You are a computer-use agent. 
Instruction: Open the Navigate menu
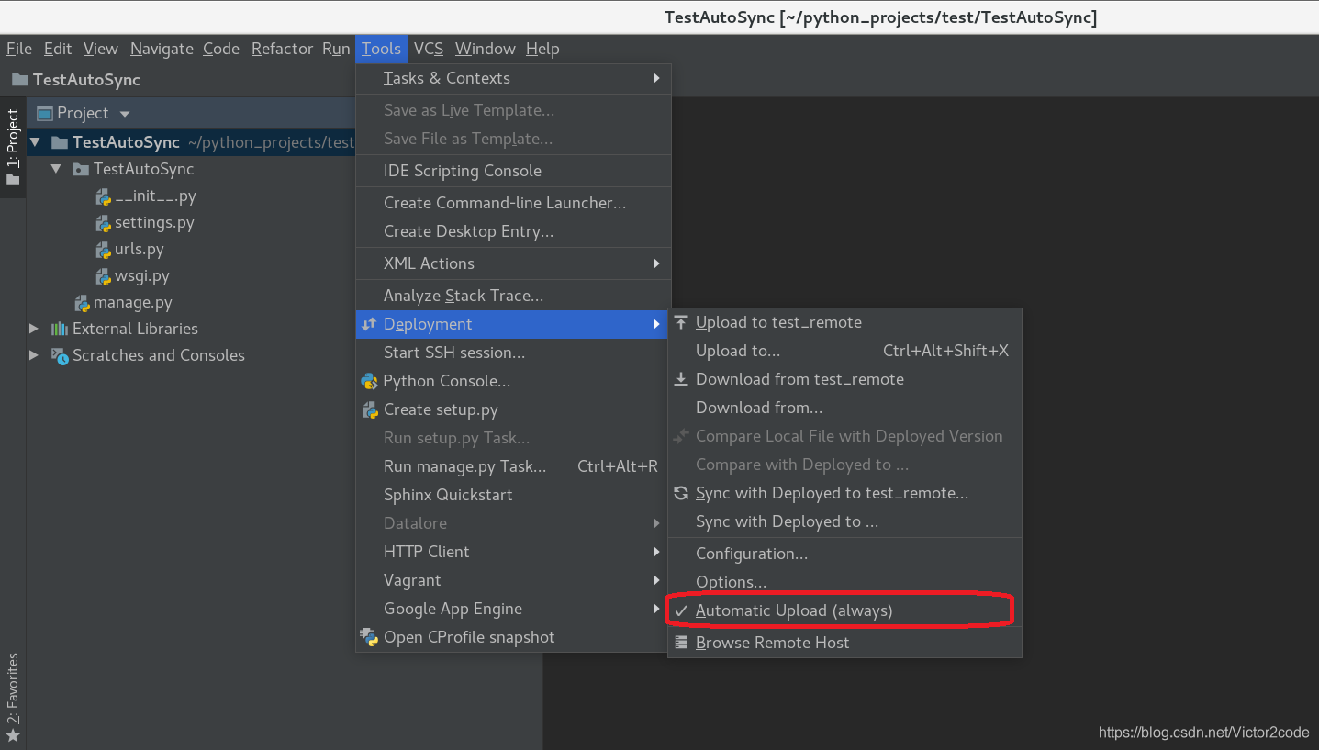point(162,49)
